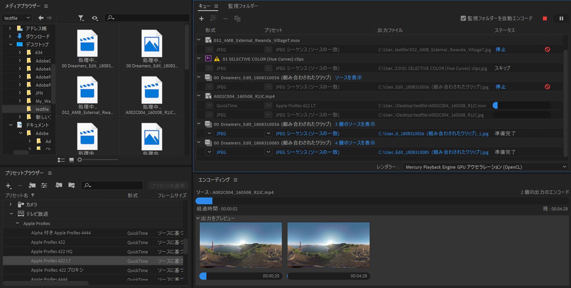Click create new preset plus icon
The height and width of the screenshot is (288, 571).
8,186
